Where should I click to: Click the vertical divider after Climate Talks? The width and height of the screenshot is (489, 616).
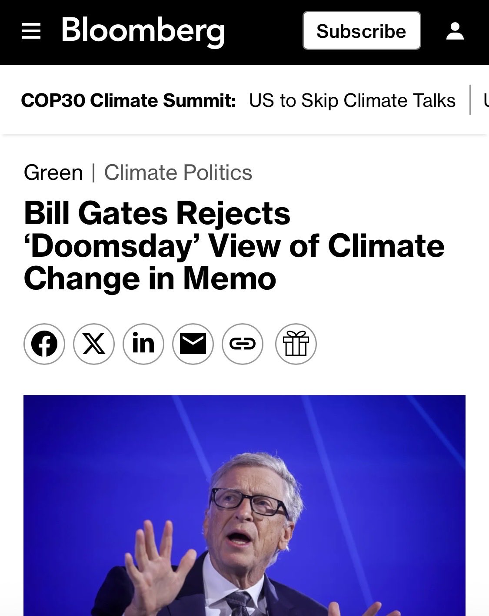(470, 100)
